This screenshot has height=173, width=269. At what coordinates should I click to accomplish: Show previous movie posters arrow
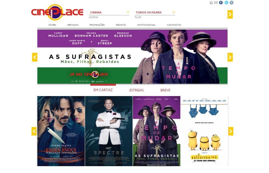34,131
